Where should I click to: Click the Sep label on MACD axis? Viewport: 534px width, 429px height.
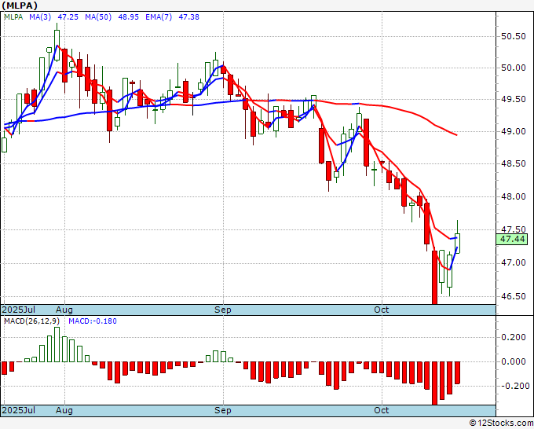[x=223, y=410]
